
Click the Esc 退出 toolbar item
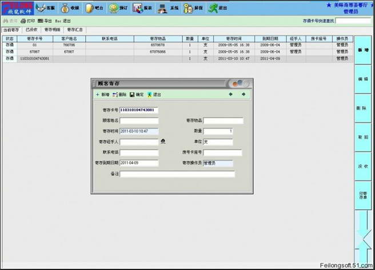click(x=63, y=21)
